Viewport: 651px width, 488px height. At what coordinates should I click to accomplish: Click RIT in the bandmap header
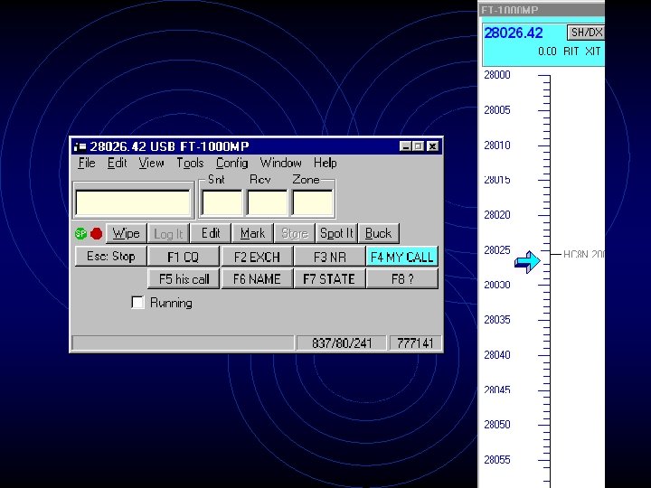[x=571, y=51]
